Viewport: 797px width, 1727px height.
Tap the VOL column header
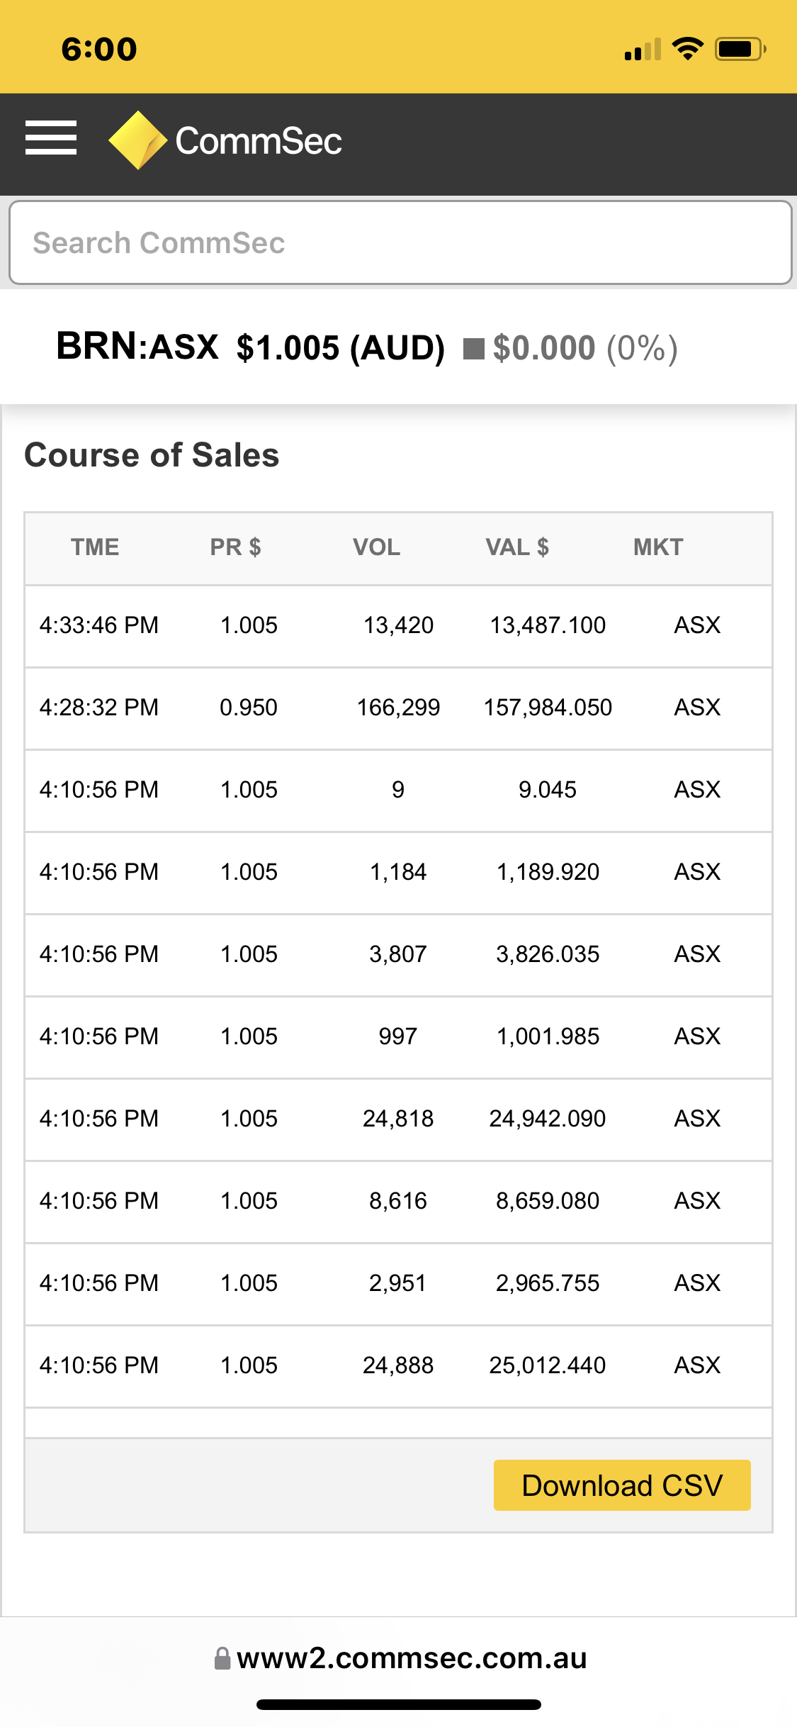coord(377,547)
